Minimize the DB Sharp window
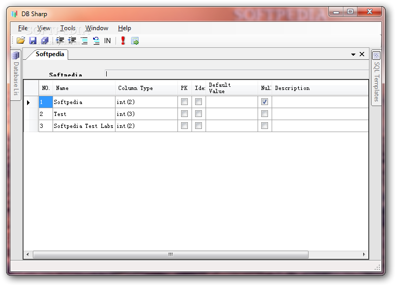Viewport: 396px width, 286px height. coord(336,11)
